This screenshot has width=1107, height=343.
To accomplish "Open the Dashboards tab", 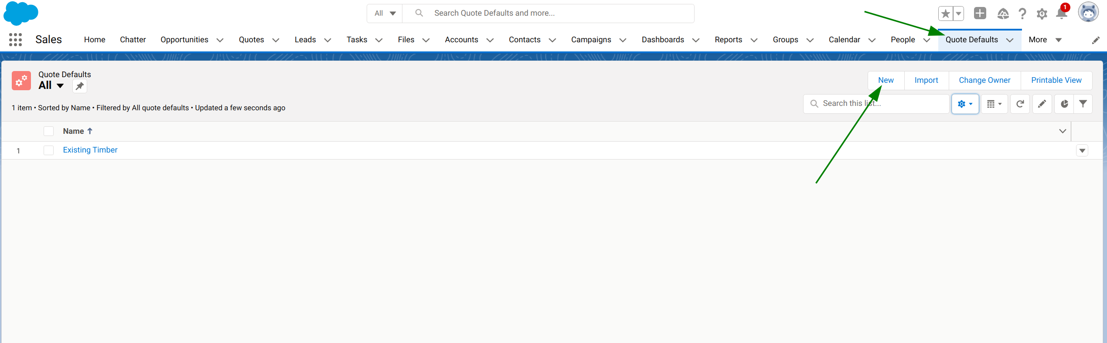I will (663, 40).
